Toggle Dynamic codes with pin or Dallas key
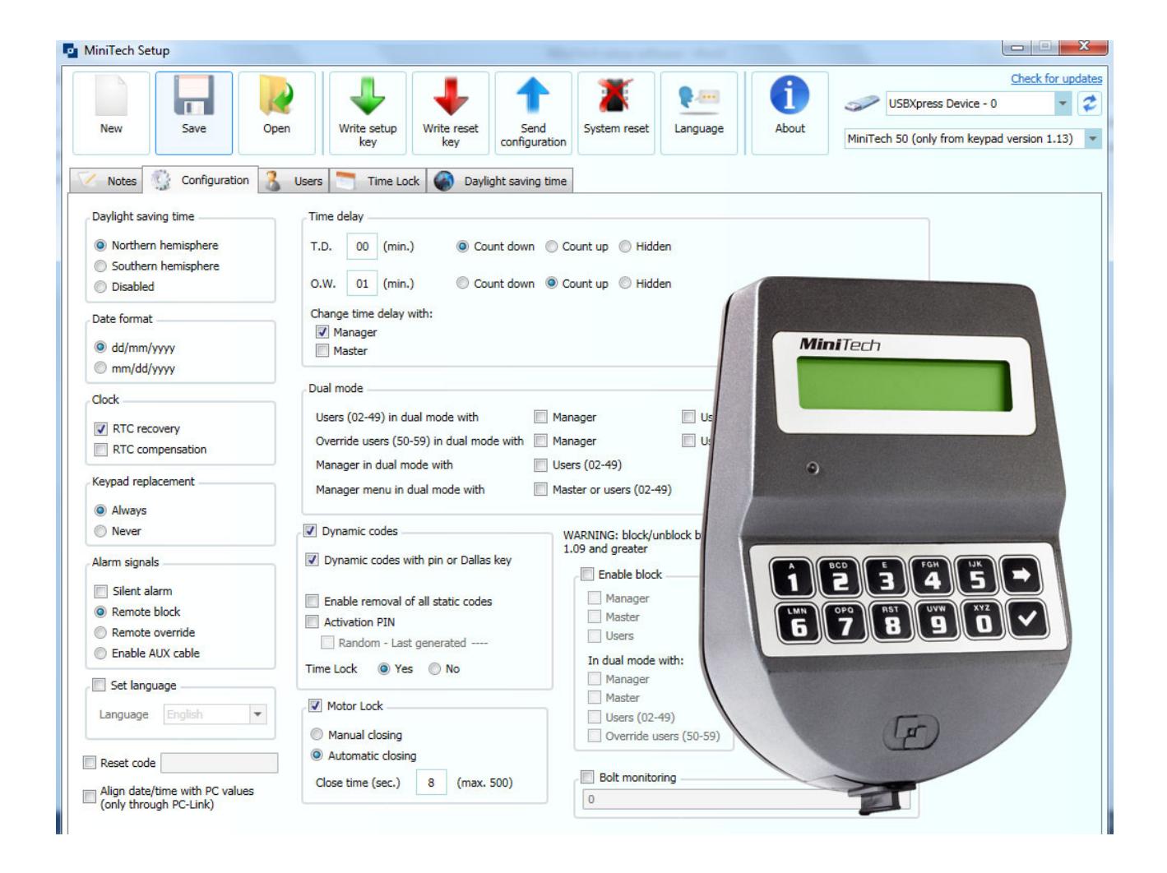 pyautogui.click(x=312, y=560)
